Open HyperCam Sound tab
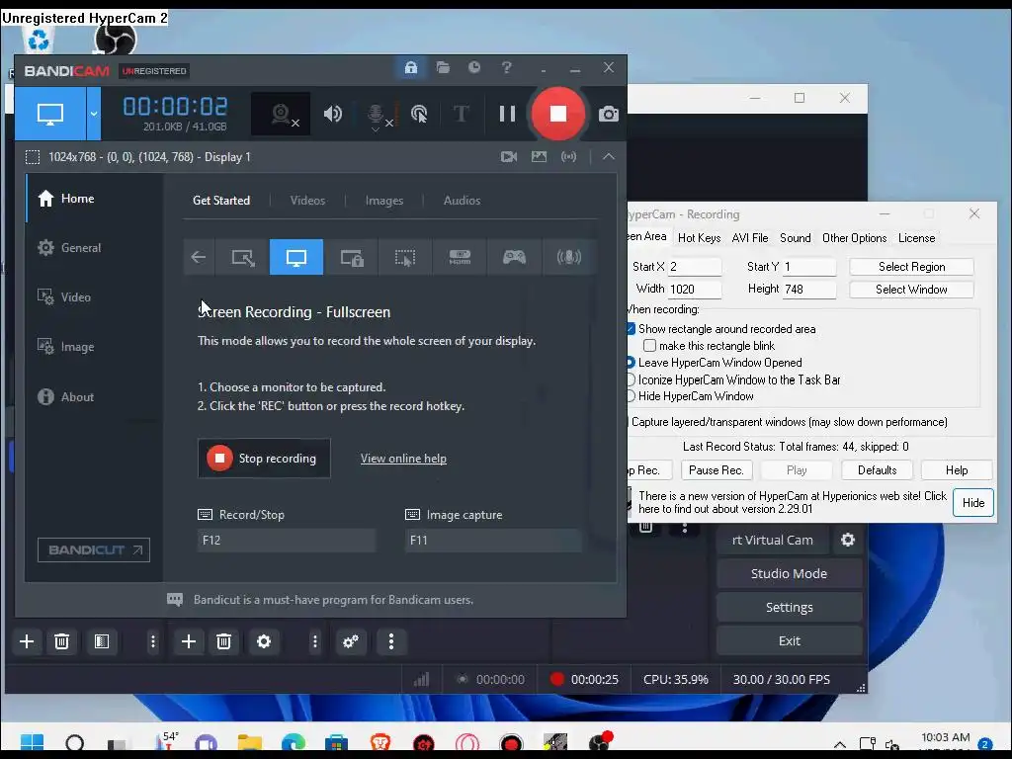The image size is (1012, 759). (796, 238)
